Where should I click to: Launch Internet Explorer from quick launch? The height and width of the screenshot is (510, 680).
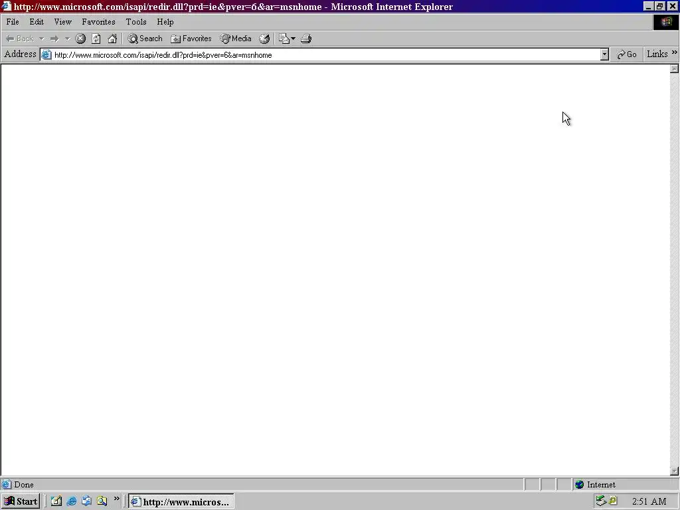[x=72, y=501]
